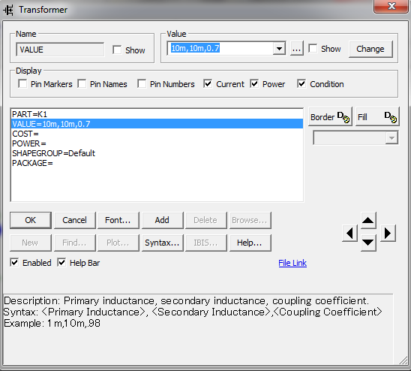Toggle the Value Show checkbox
The height and width of the screenshot is (371, 411).
(x=313, y=48)
